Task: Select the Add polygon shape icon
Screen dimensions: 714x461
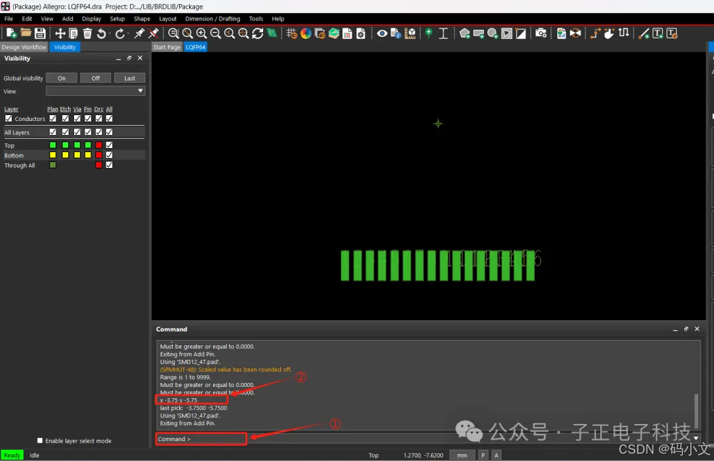Action: point(465,33)
